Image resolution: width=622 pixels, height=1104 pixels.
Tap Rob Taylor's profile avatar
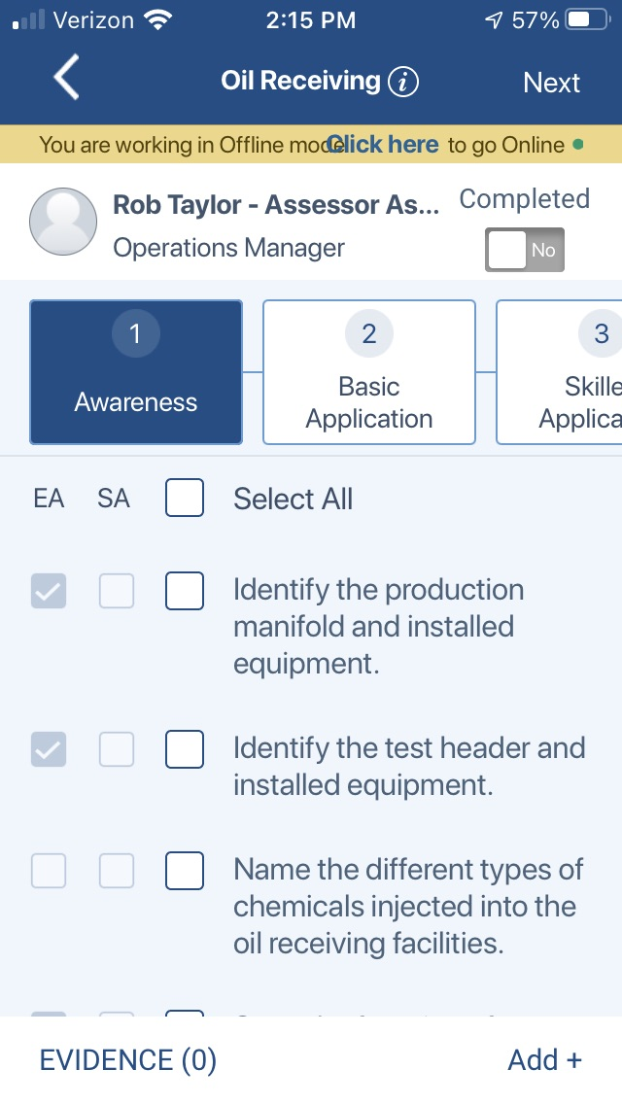tap(63, 221)
